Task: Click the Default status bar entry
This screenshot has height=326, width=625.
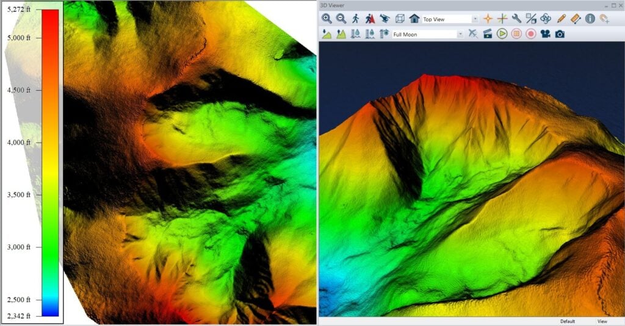Action: (568, 321)
